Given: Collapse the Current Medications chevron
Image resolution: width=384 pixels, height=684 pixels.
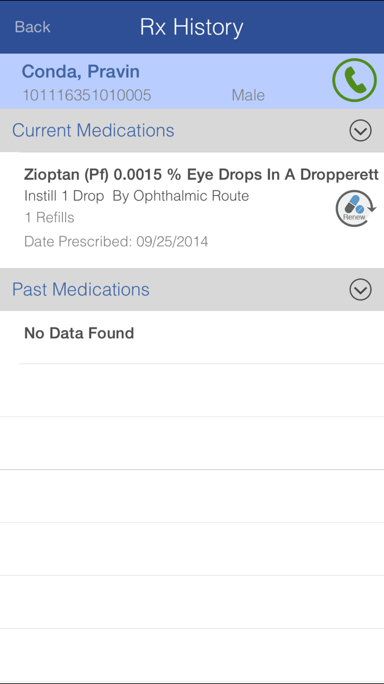Looking at the screenshot, I should (360, 130).
